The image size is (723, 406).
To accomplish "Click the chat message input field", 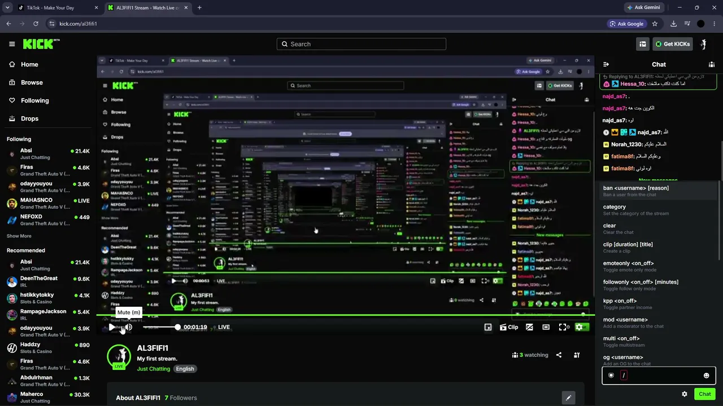I will click(659, 376).
